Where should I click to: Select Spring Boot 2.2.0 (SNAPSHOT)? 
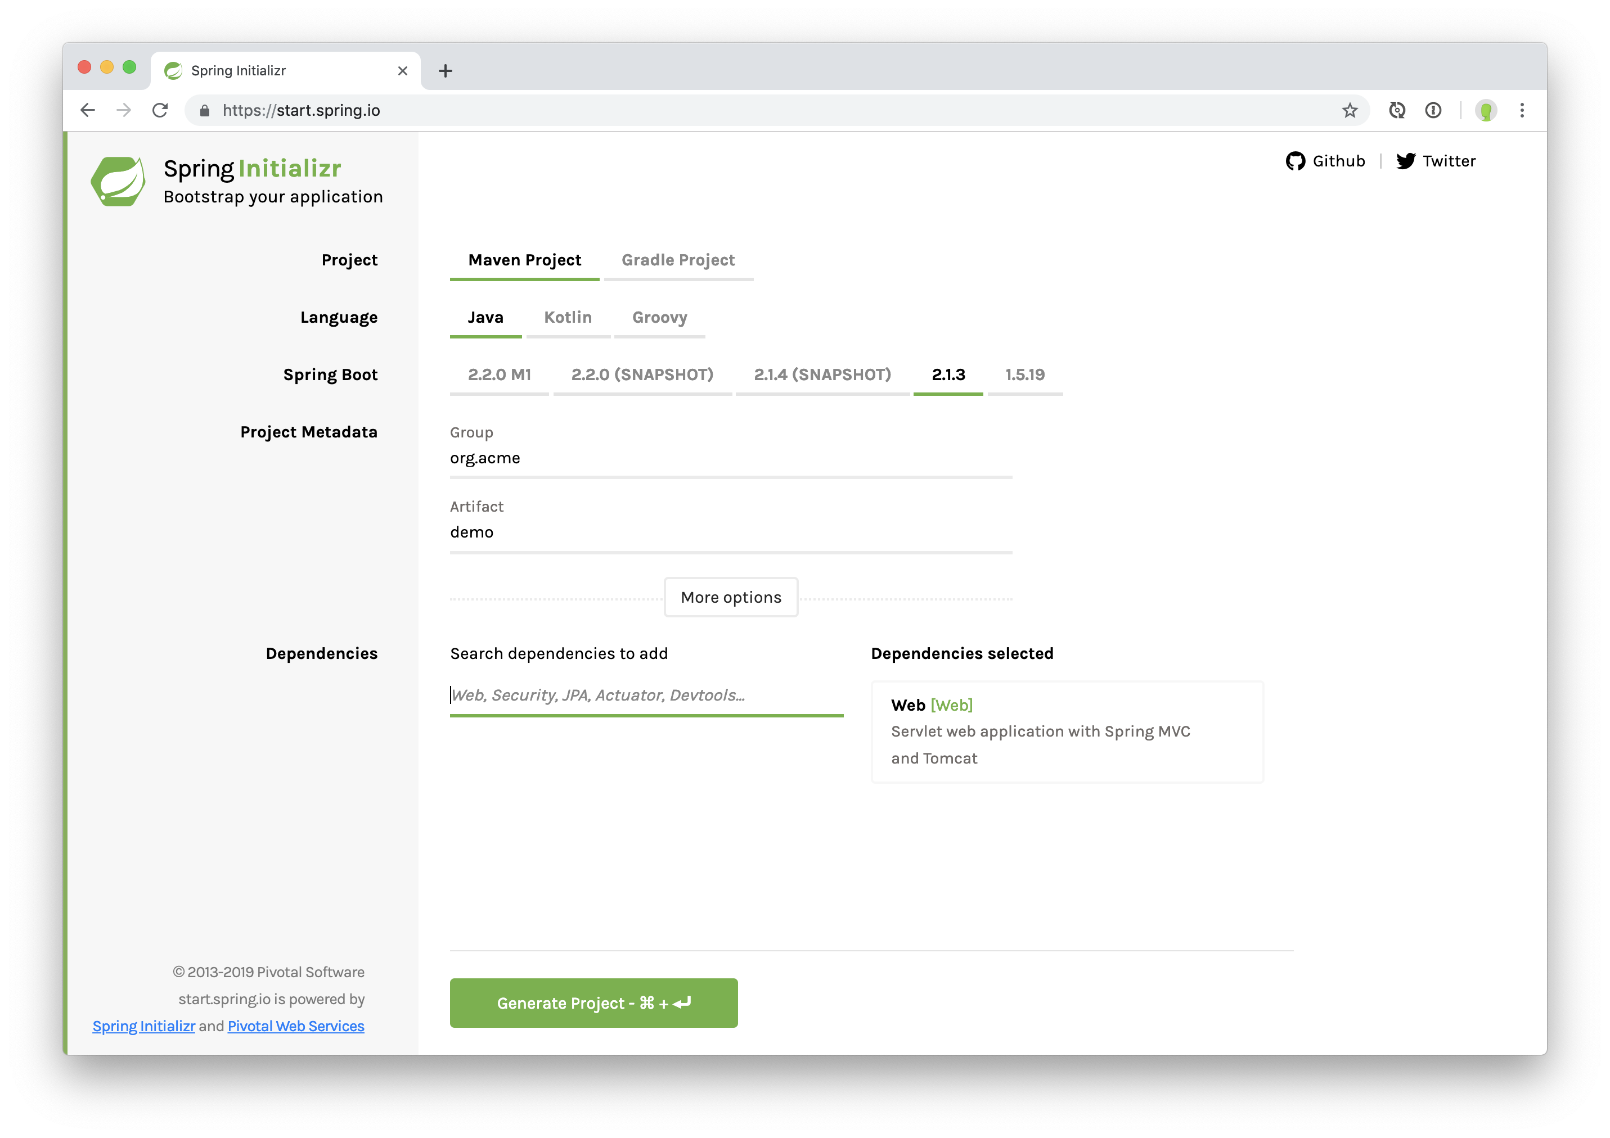tap(642, 376)
